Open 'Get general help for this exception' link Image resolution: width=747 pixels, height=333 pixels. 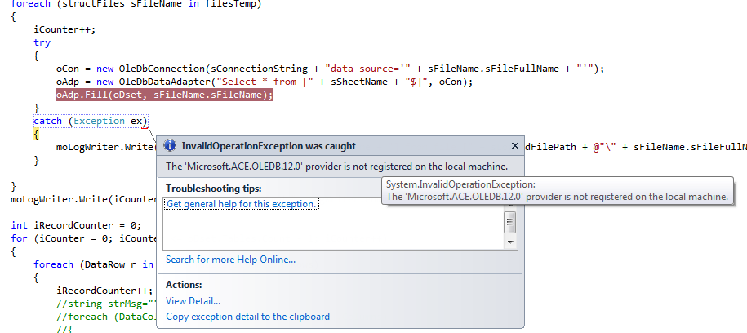(x=241, y=204)
